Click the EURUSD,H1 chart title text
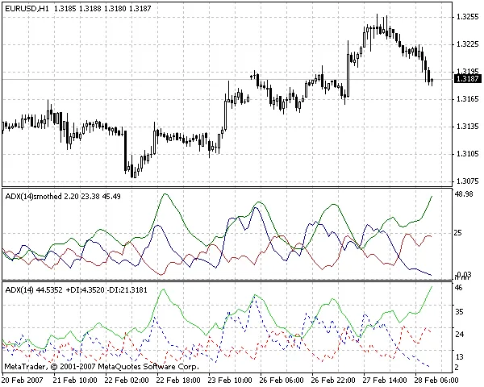This screenshot has height=387, width=484. (x=29, y=7)
